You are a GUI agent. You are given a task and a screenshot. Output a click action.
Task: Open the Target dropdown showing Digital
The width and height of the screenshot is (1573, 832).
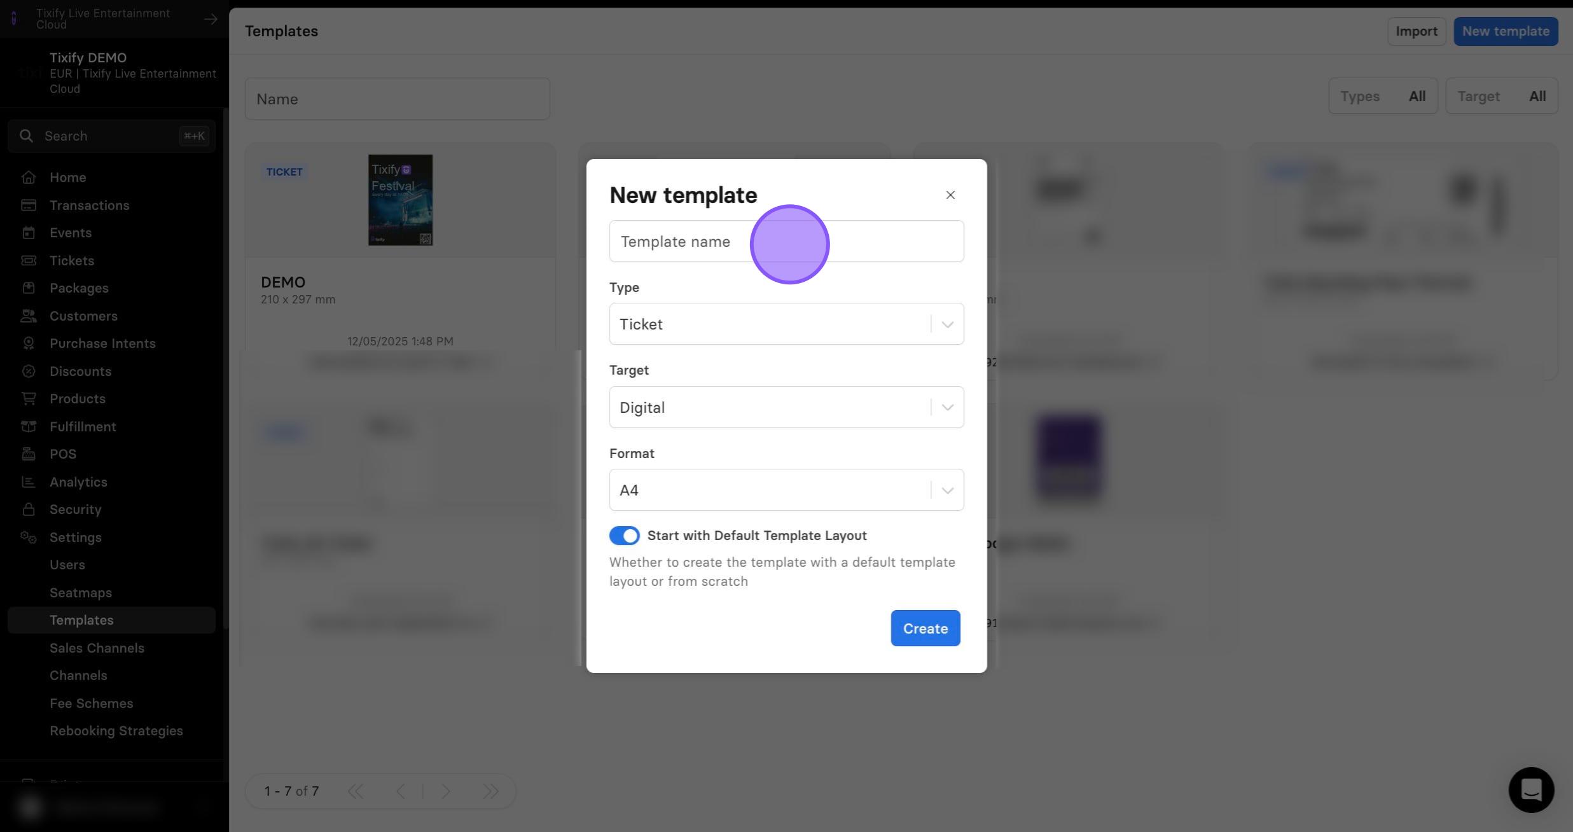tap(786, 407)
